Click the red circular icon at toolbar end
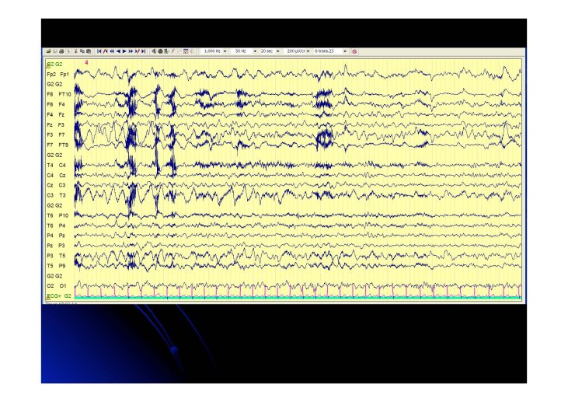568x402 pixels. coord(354,51)
